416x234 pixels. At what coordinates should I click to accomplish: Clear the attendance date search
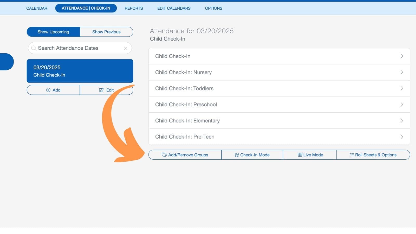pos(126,48)
